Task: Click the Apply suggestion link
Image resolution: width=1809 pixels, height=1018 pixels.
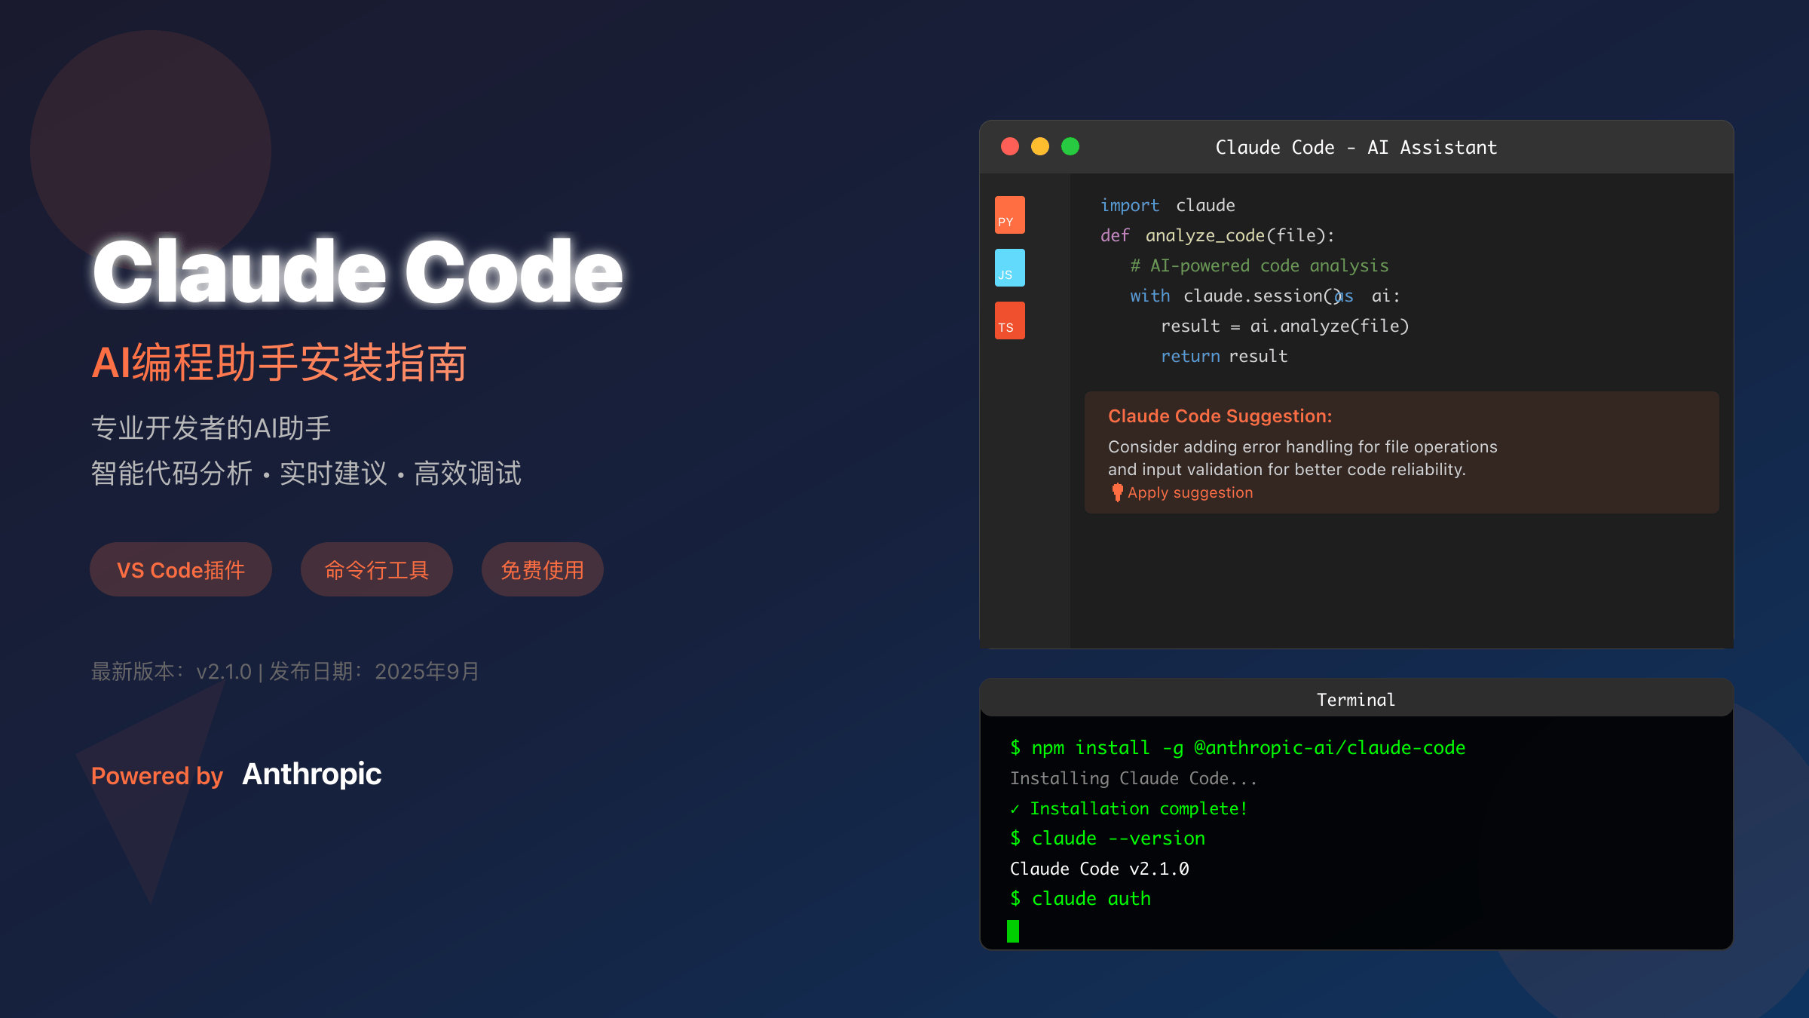Action: click(1190, 492)
